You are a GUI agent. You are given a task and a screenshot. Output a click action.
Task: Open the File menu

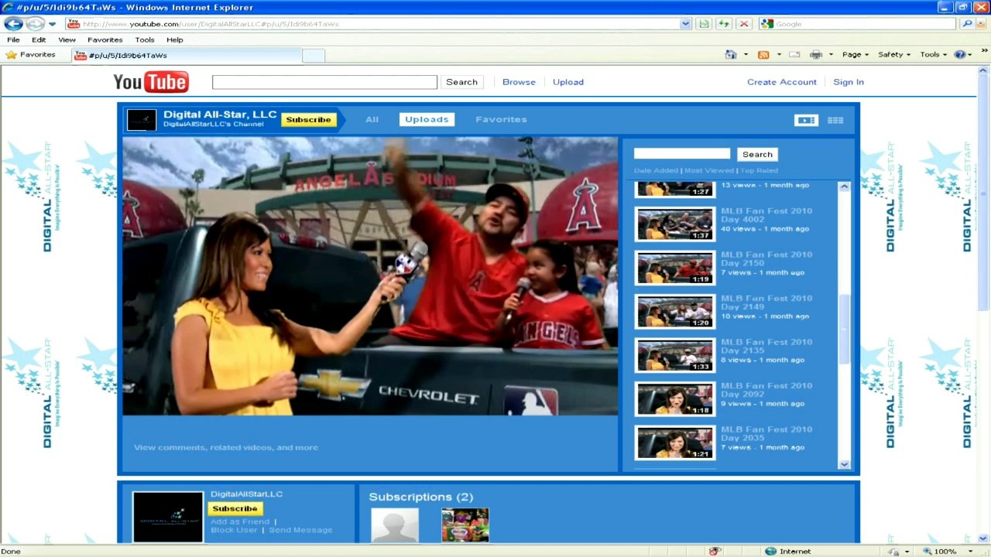click(13, 39)
